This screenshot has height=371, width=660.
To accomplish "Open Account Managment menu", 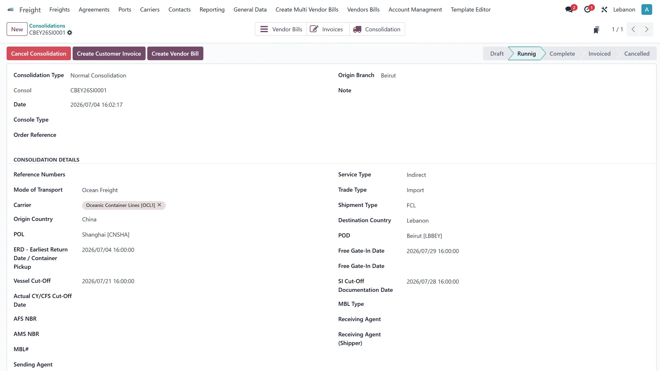I will 415,9.
